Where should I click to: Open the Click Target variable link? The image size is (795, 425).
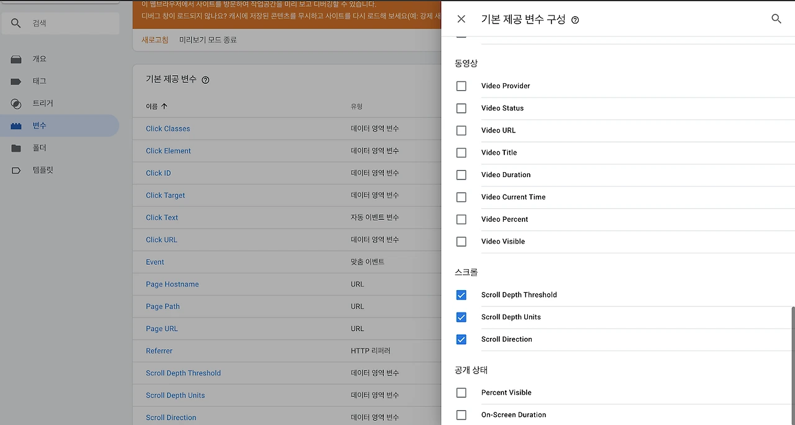[x=165, y=196]
